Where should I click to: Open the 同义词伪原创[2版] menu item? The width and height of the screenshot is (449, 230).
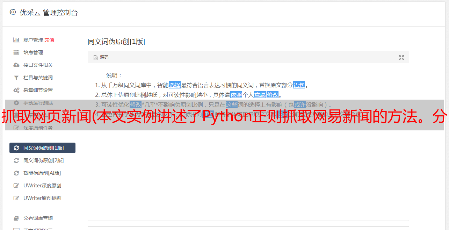click(42, 160)
